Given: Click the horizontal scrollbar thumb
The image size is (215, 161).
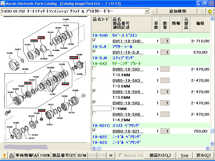Looking at the screenshot, I should (99, 148).
